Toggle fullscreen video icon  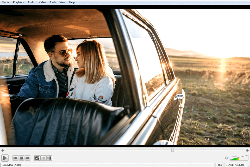coord(37,158)
